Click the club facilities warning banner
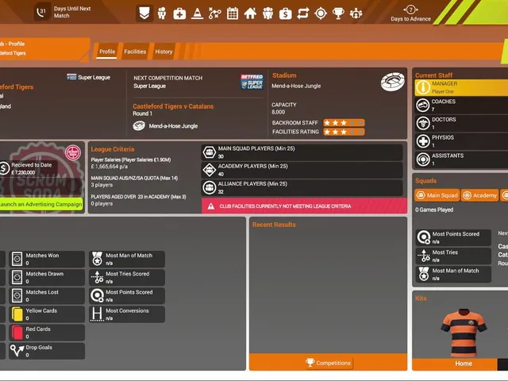This screenshot has height=381, width=508. [x=304, y=206]
